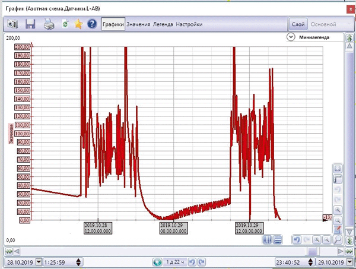This screenshot has height=269, width=356.
Task: Click horizontal zoom out magnifier below chart
Action: (326, 240)
